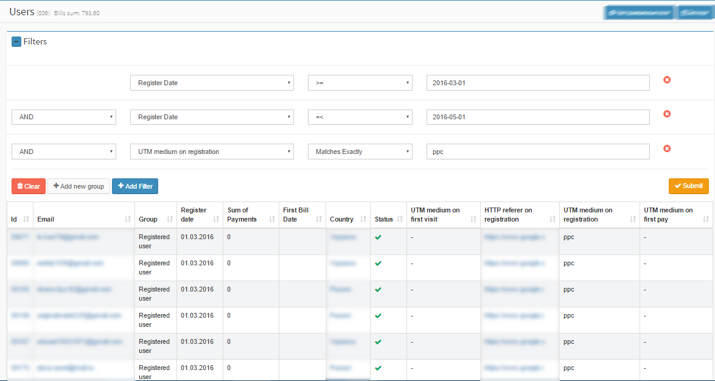Image resolution: width=715 pixels, height=381 pixels.
Task: Click the Users page title
Action: click(x=22, y=12)
